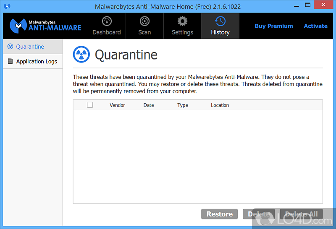Sort by the Location column header
Viewport: 336px width, 229px height.
click(220, 105)
